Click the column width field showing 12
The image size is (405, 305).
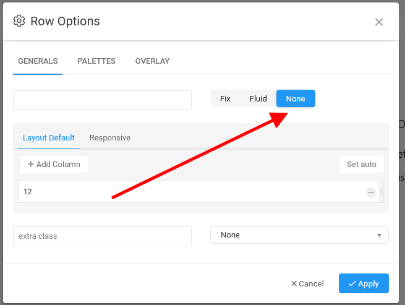click(185, 192)
